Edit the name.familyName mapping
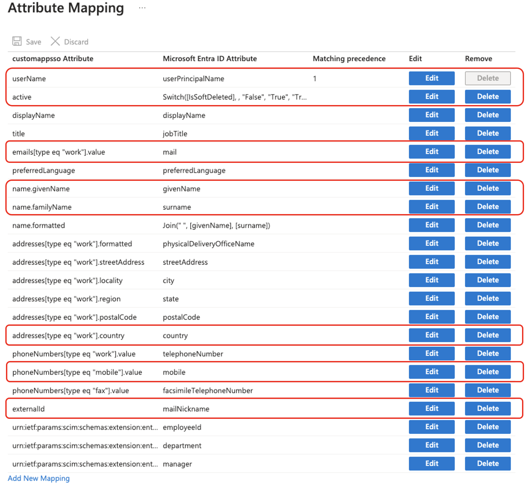 tap(431, 206)
